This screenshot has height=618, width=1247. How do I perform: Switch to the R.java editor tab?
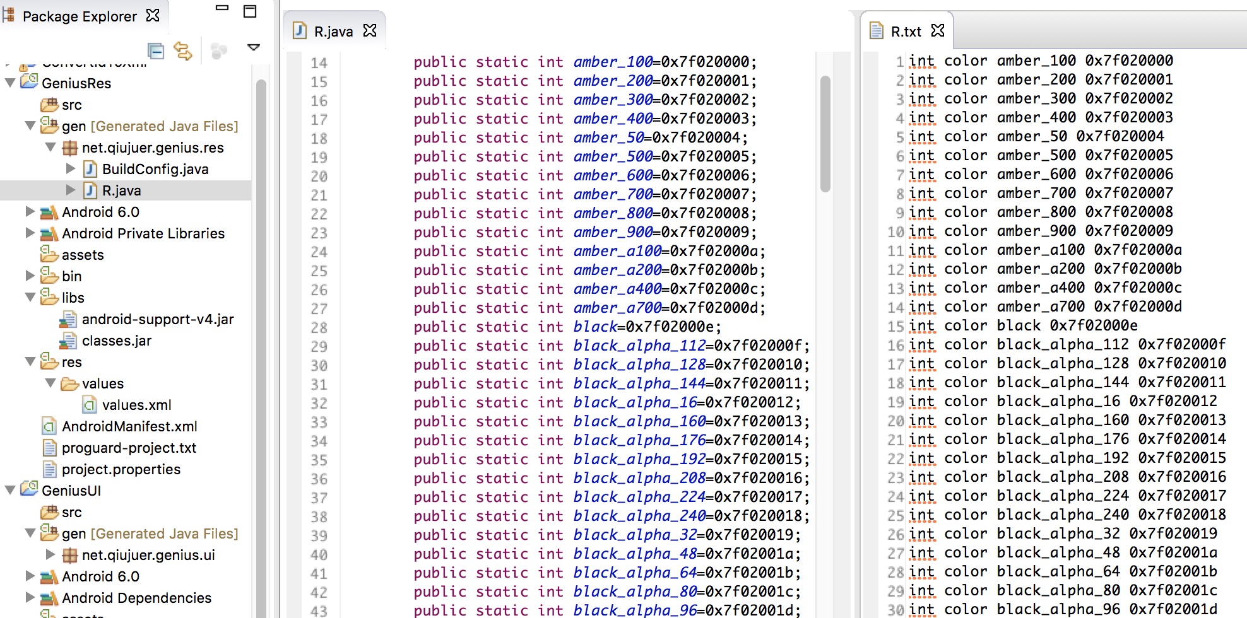(333, 31)
